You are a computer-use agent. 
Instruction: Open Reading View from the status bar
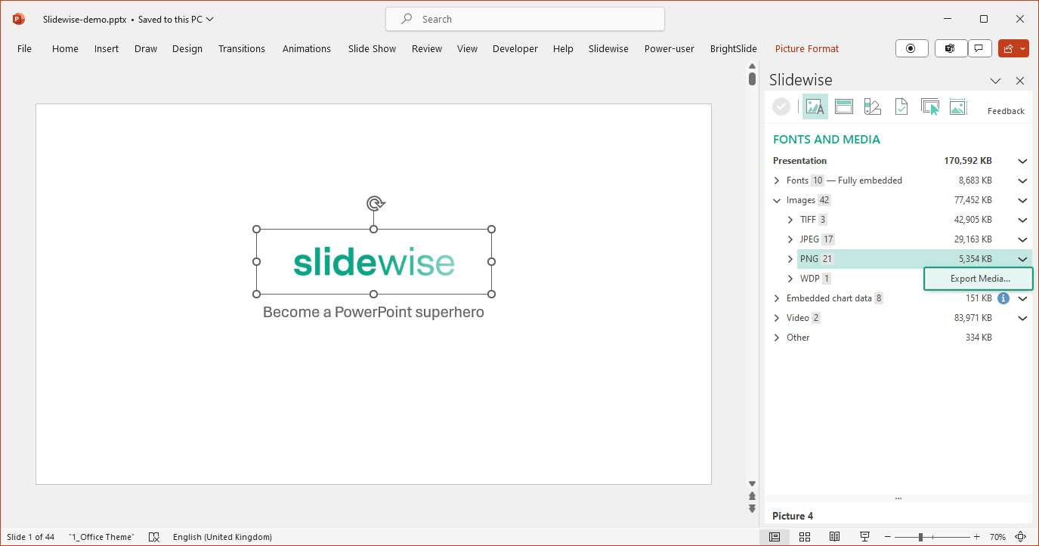834,536
